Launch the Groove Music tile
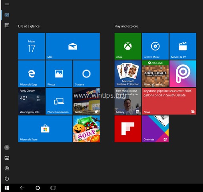This screenshot has width=203, height=192. (155, 46)
